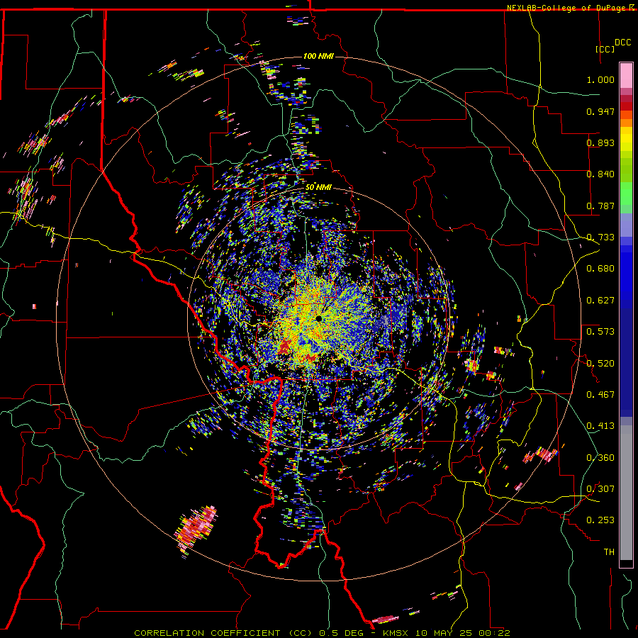The width and height of the screenshot is (638, 638).
Task: Click the 1.000 value on color scale
Action: (600, 79)
